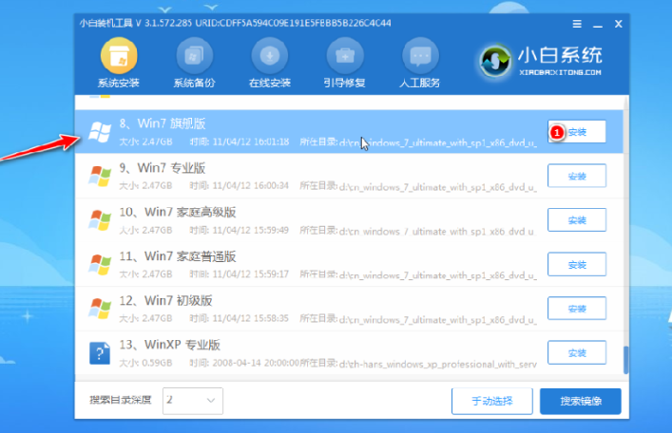
Task: Open the 搜索目录深度 dropdown
Action: point(192,401)
